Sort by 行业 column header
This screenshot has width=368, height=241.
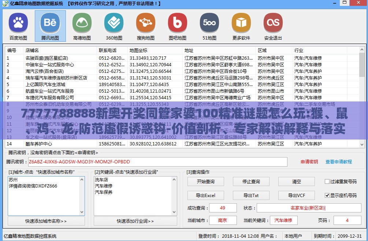[320, 51]
